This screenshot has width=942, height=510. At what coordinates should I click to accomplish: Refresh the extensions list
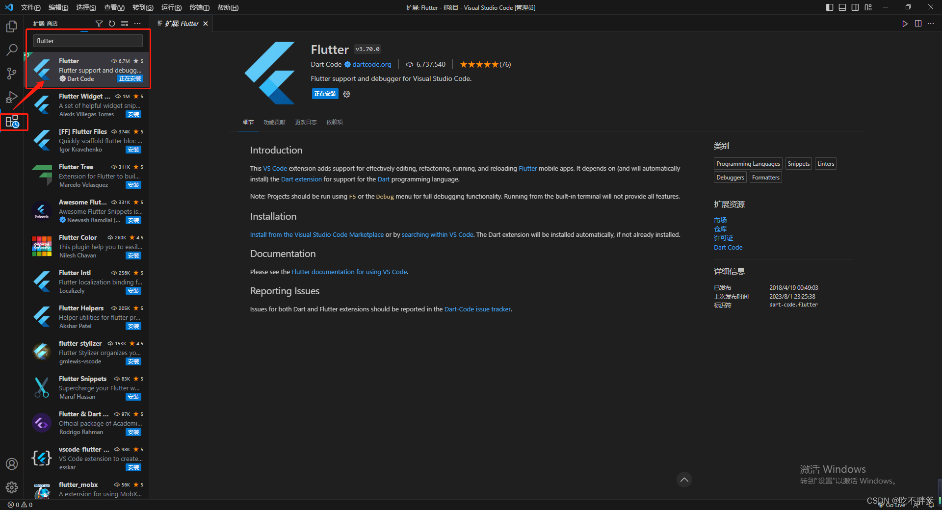click(x=112, y=24)
